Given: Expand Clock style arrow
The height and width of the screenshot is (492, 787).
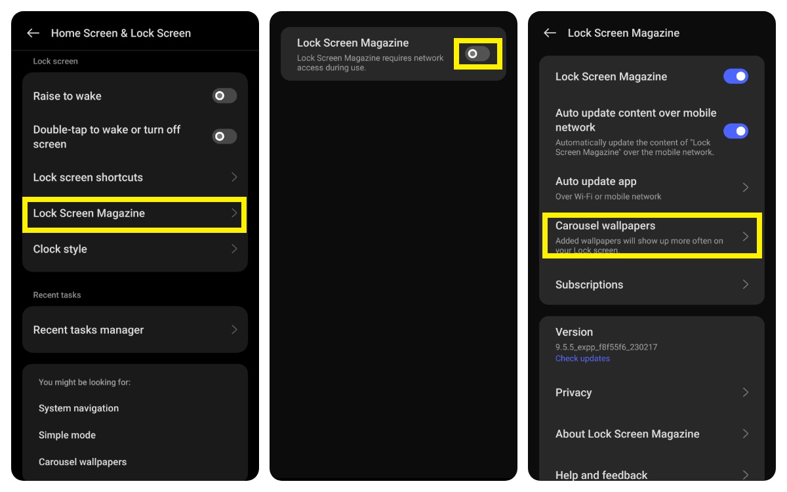Looking at the screenshot, I should 234,249.
